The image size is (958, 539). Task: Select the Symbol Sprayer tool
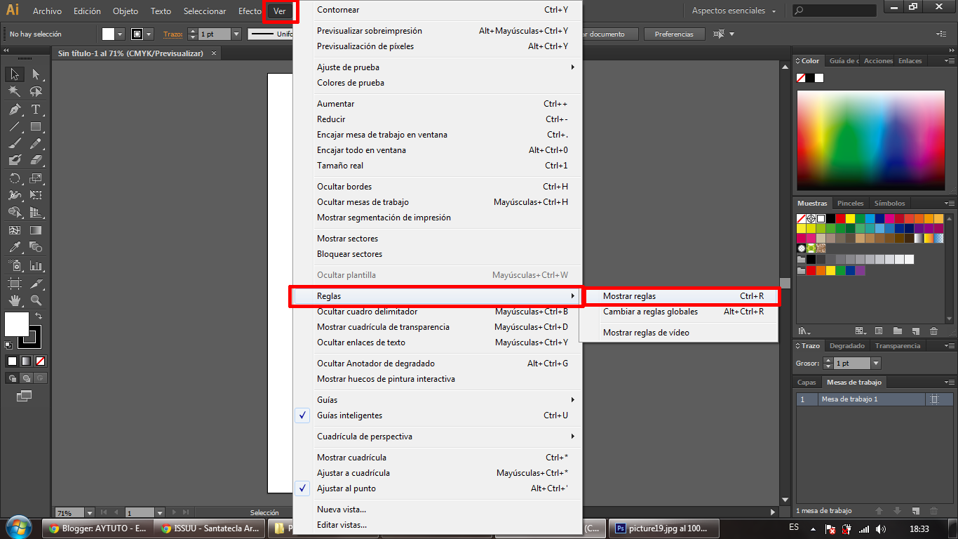(x=14, y=265)
